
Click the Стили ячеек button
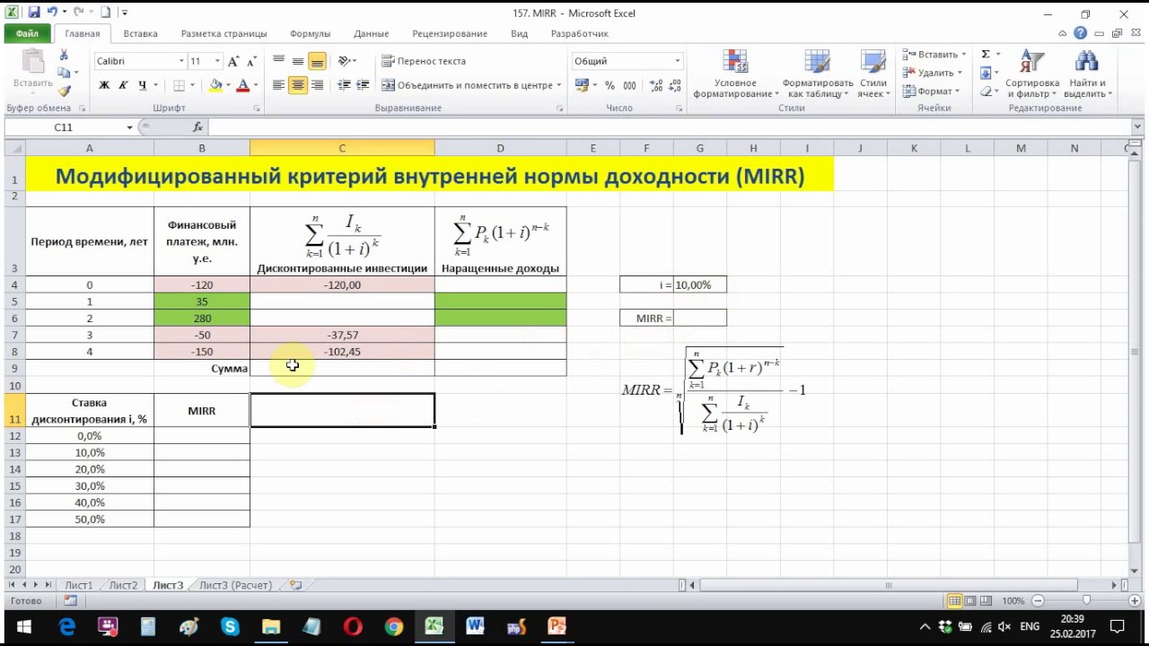point(873,74)
